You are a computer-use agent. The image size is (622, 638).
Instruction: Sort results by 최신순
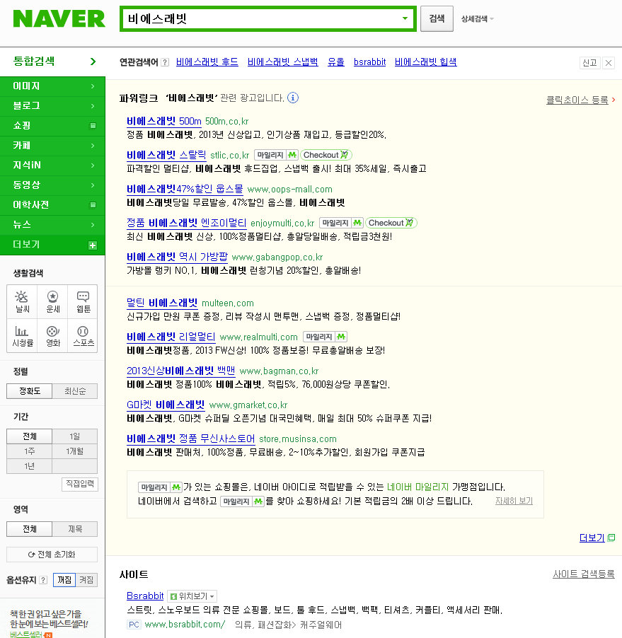click(75, 391)
